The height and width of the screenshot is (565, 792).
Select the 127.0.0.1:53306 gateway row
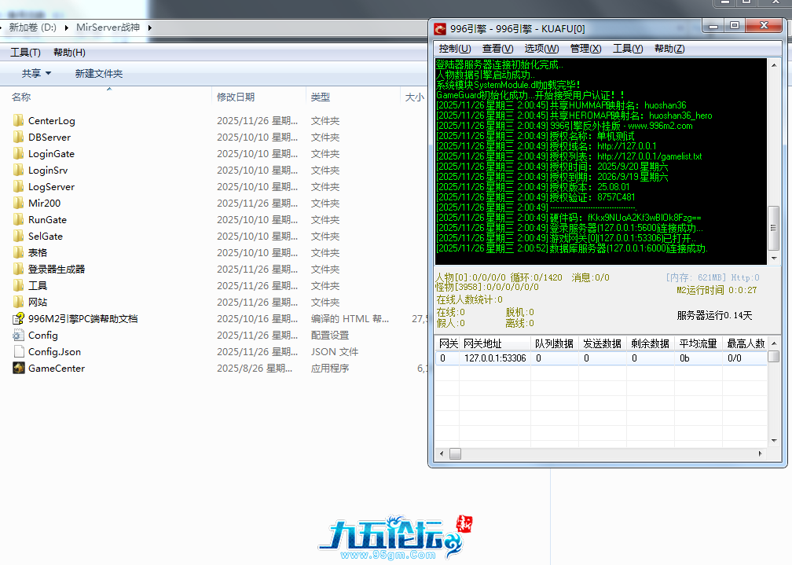(495, 358)
